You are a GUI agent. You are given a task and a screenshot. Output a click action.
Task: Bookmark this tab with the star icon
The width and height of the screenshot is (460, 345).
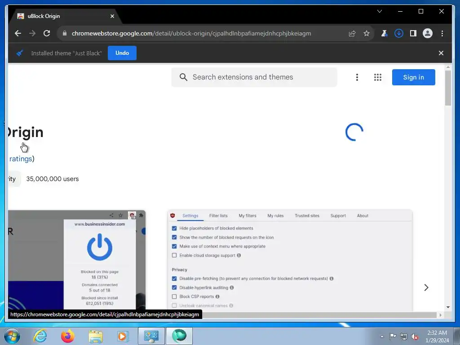[367, 33]
